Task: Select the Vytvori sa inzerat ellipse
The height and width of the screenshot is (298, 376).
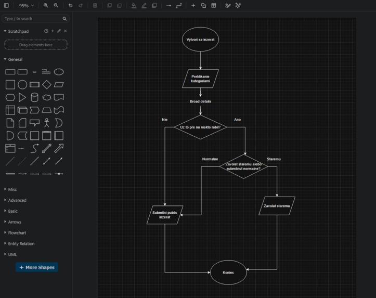Action: [200, 40]
